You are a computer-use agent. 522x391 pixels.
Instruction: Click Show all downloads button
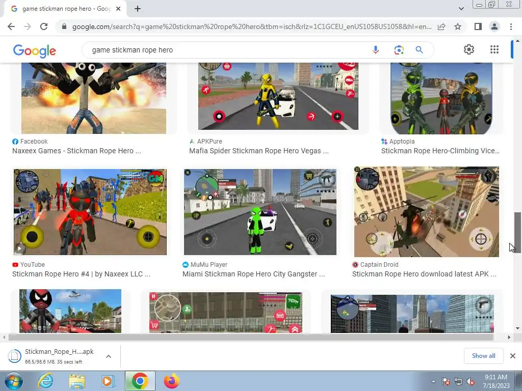tap(483, 356)
